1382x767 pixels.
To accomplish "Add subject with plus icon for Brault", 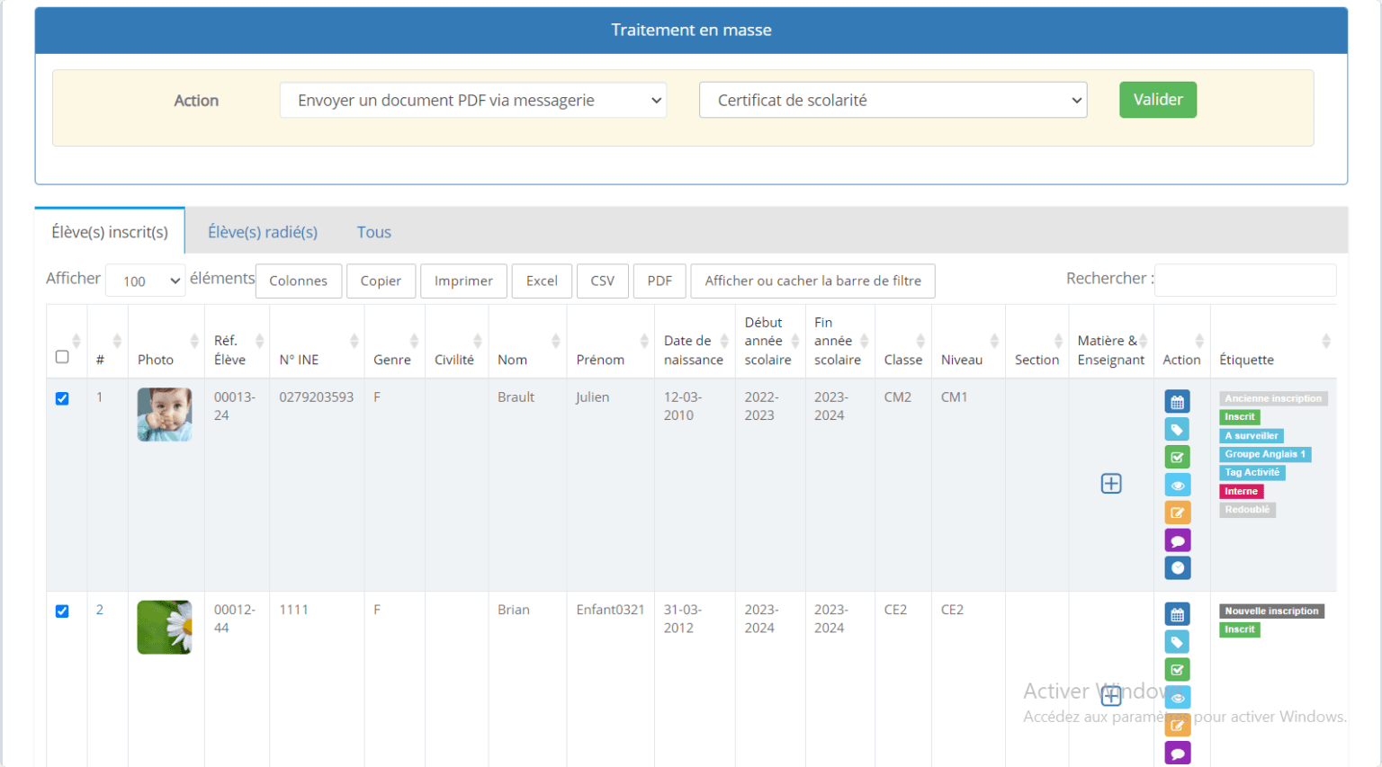I will coord(1111,484).
